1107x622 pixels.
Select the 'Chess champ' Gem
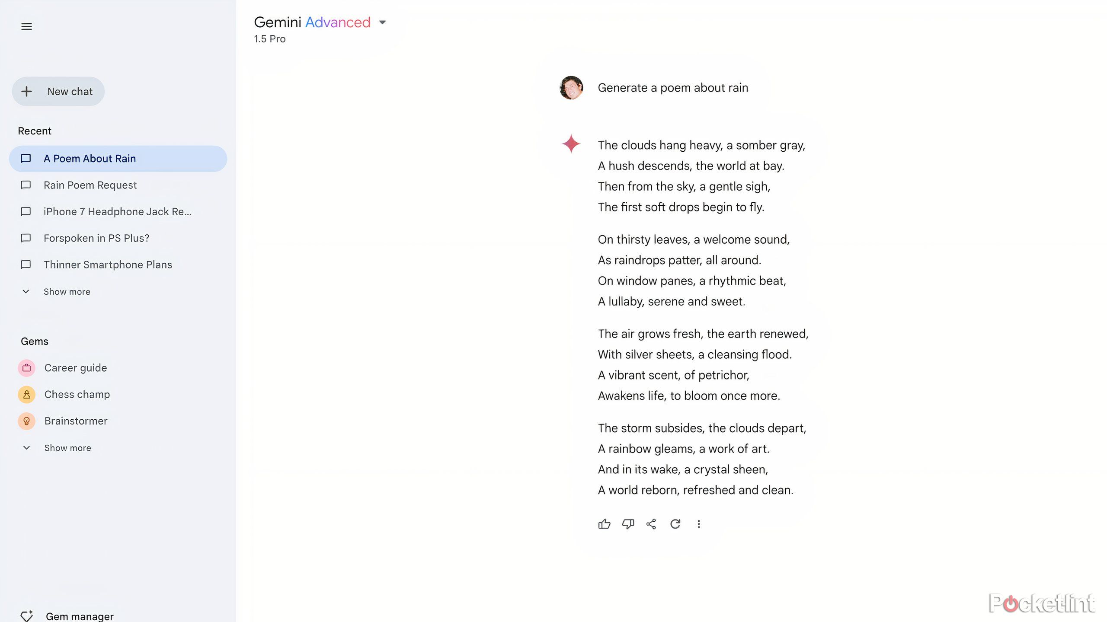[77, 394]
